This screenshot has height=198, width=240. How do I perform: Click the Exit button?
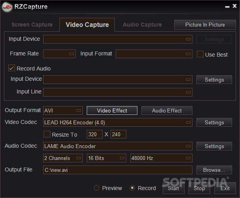pos(225,188)
